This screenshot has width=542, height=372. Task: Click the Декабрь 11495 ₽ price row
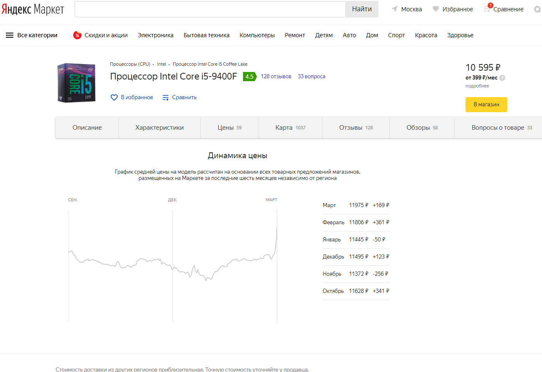click(x=356, y=257)
